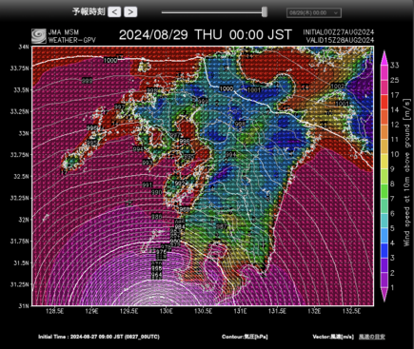Click the 2024/08/29 THU 00:00 JST title
The image size is (414, 349).
pos(205,34)
